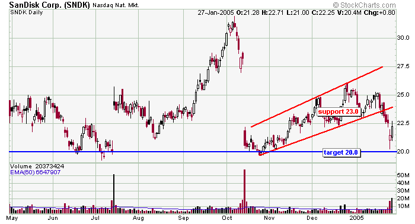Click the last black volume bar near 20M
This screenshot has width=415, height=224.
[392, 206]
